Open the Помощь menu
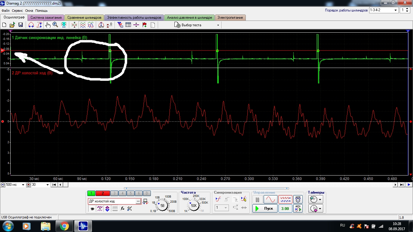Image resolution: width=413 pixels, height=232 pixels. pyautogui.click(x=41, y=10)
